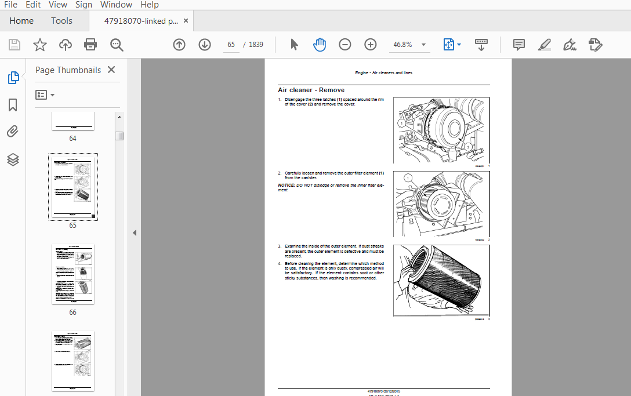Collapse the left navigation pane arrow
Screen dimensions: 631x396
point(135,232)
